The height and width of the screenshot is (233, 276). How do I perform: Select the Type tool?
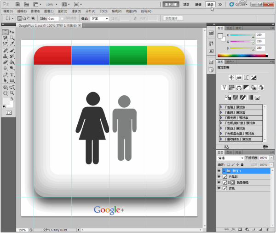(x=12, y=74)
